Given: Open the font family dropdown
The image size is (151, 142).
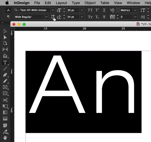Looking at the screenshot, I should [x=53, y=10].
